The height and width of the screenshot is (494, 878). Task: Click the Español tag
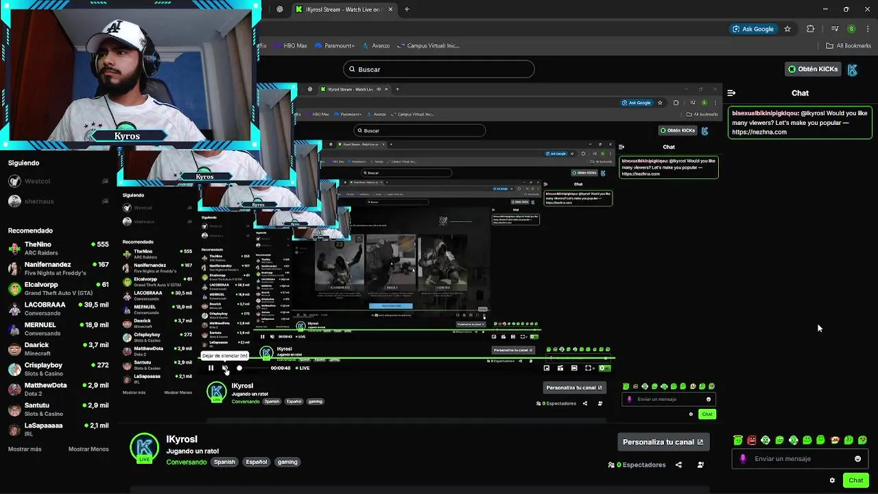click(x=257, y=462)
